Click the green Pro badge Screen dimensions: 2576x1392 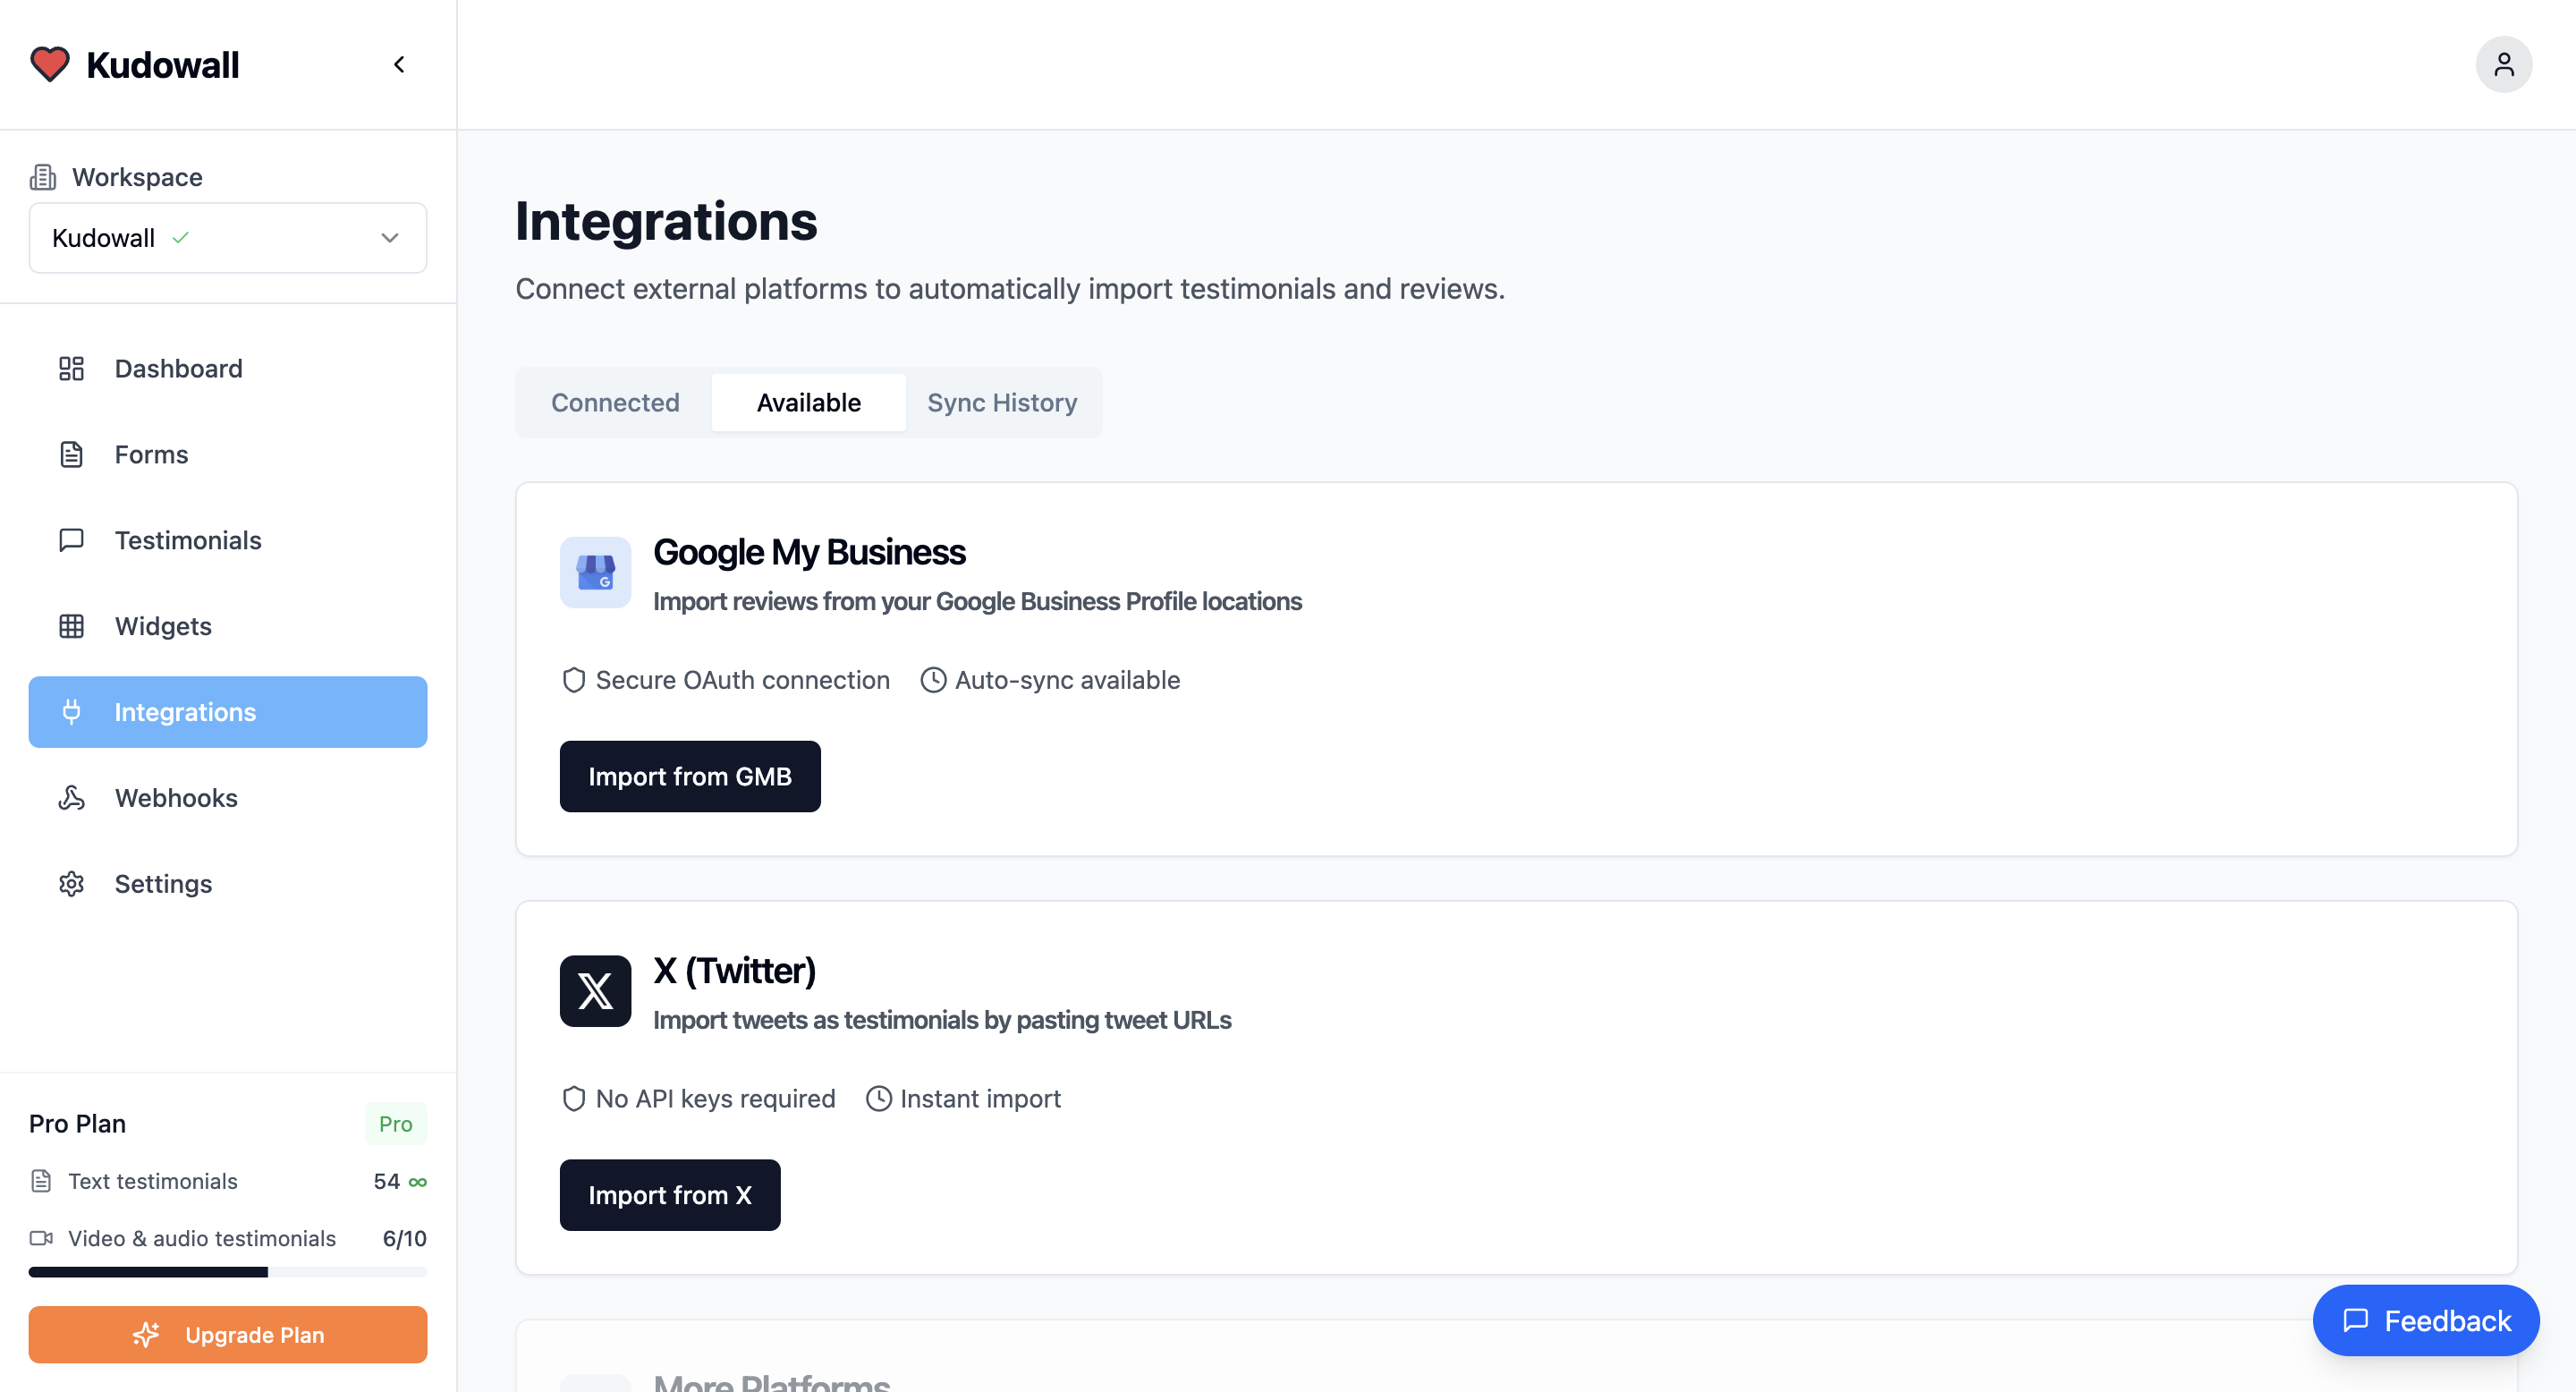click(x=396, y=1125)
